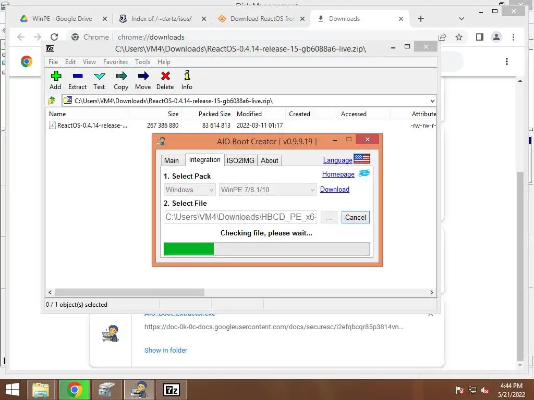Go back in Chrome
The image size is (534, 400).
click(21, 37)
